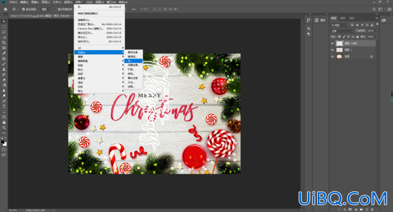This screenshot has height=212, width=393.
Task: Select the Lasso tool
Action: coord(4,32)
